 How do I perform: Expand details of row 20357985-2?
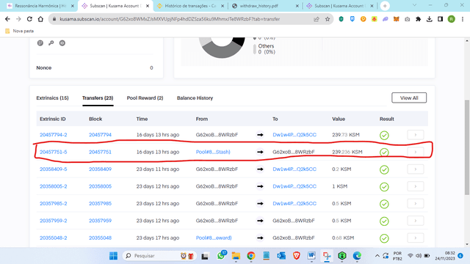pos(416,204)
